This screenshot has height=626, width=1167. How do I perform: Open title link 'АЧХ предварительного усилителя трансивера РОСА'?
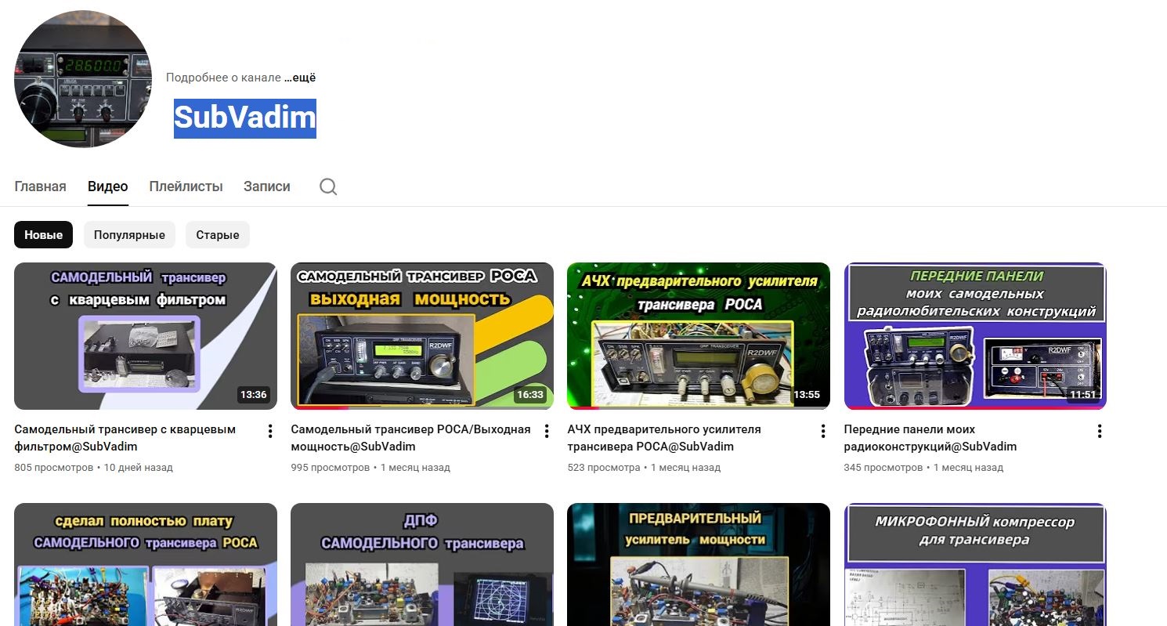(x=664, y=438)
